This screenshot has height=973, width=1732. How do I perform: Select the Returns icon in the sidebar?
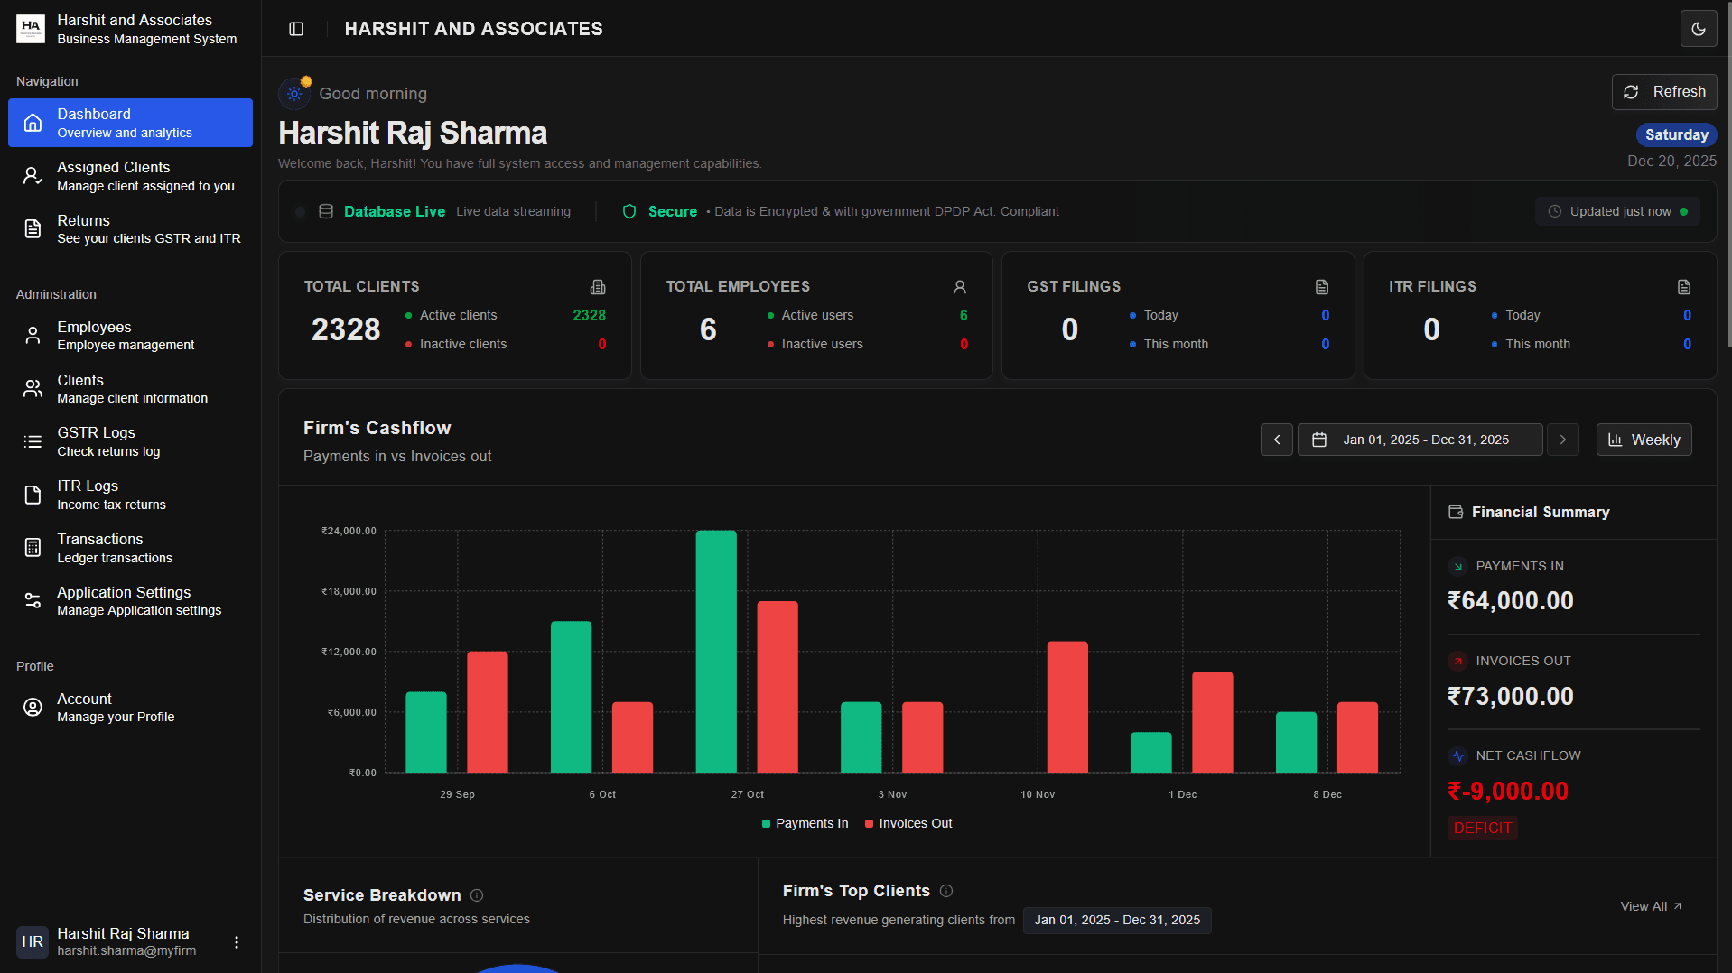click(x=33, y=228)
